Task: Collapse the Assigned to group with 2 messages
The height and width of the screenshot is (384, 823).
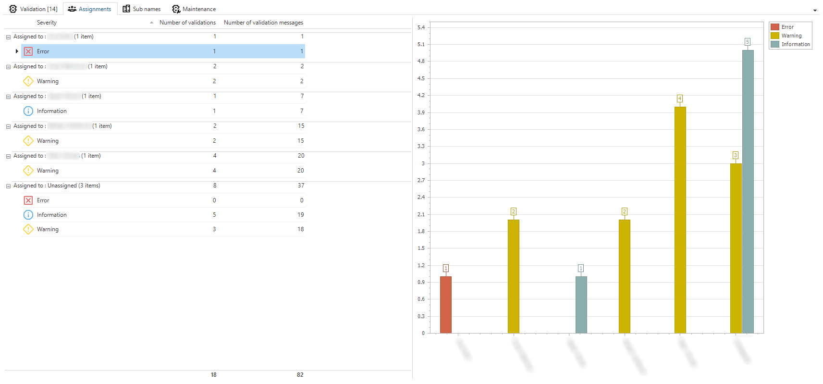Action: click(x=8, y=67)
